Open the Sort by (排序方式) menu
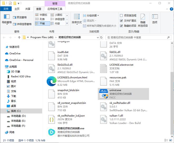174x143 pixels. pyautogui.click(x=77, y=19)
